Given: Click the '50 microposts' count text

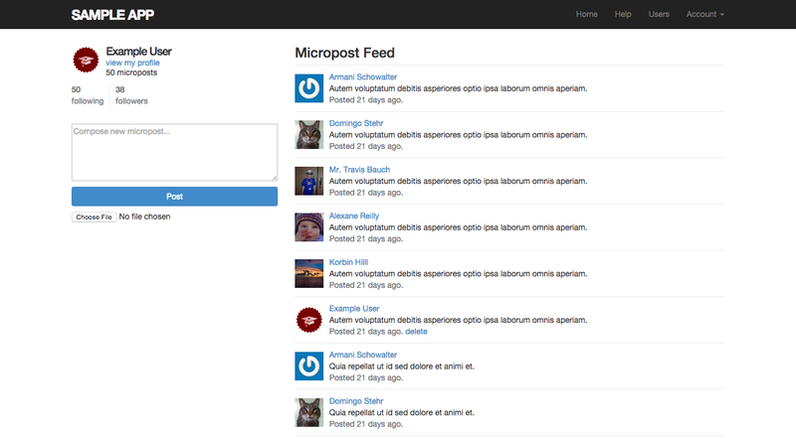Looking at the screenshot, I should [131, 73].
